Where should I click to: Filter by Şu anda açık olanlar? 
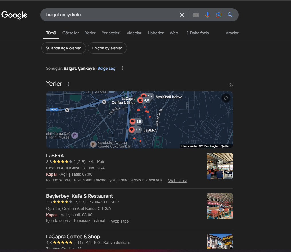click(64, 48)
